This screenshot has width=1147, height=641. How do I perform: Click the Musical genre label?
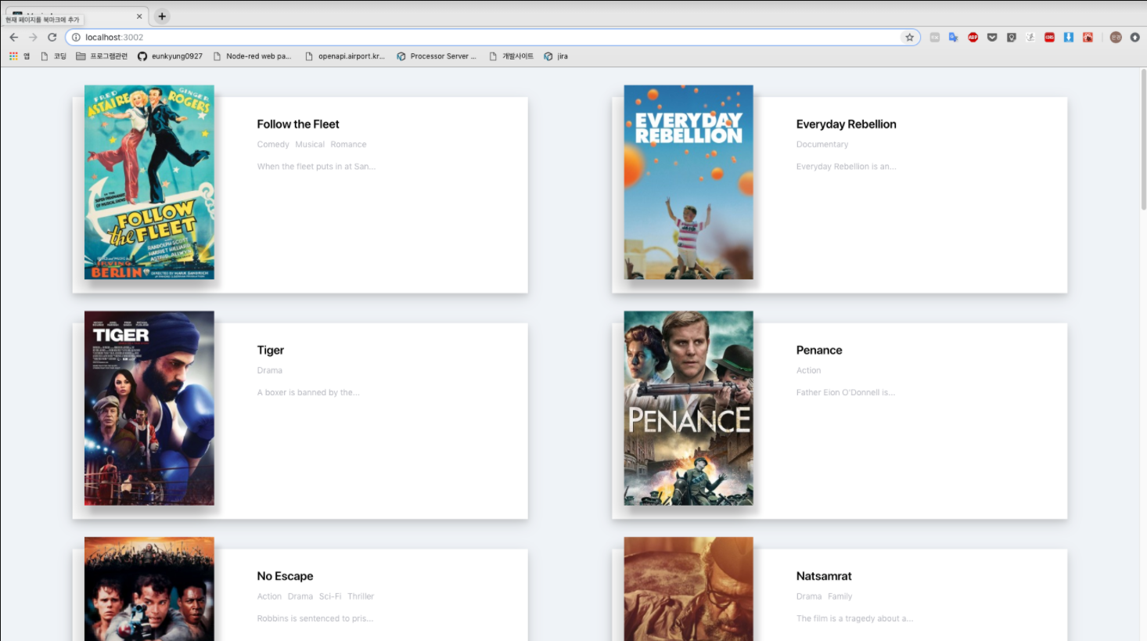click(310, 145)
